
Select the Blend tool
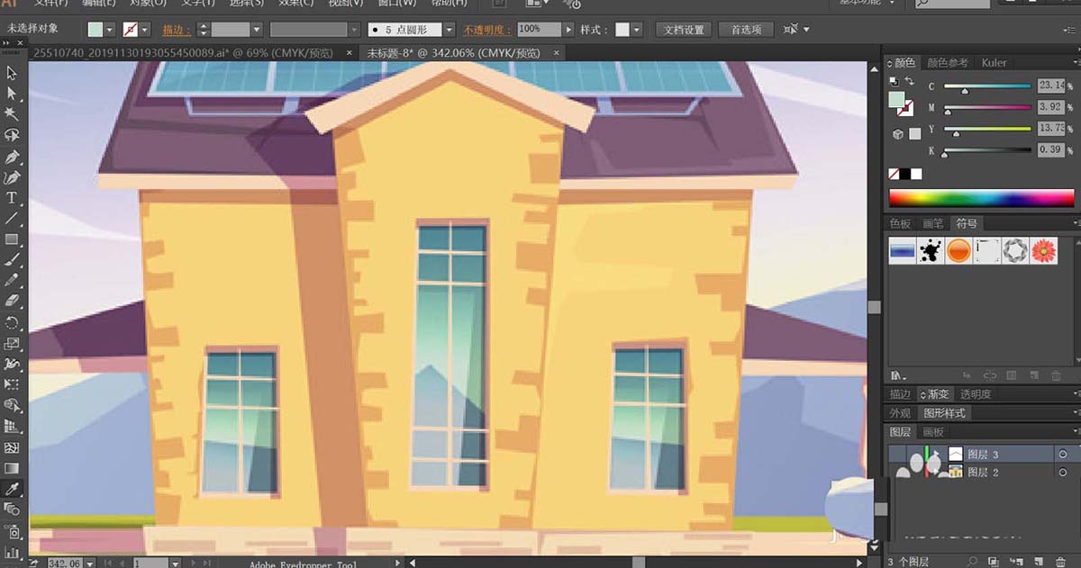click(x=12, y=509)
